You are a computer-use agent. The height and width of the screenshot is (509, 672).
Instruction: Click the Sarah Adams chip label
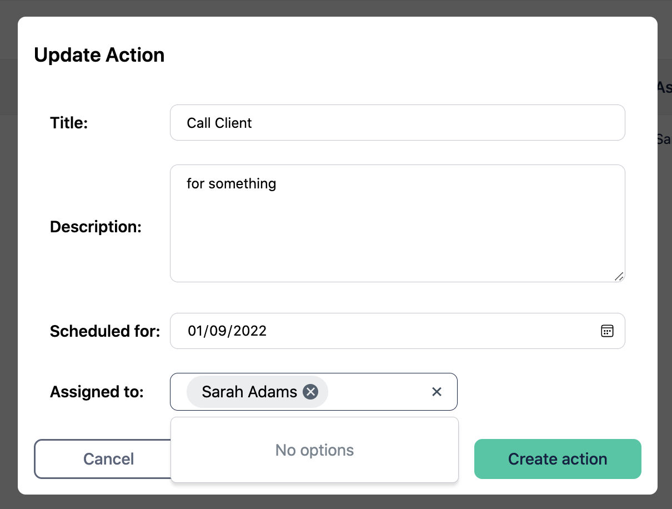coord(249,392)
